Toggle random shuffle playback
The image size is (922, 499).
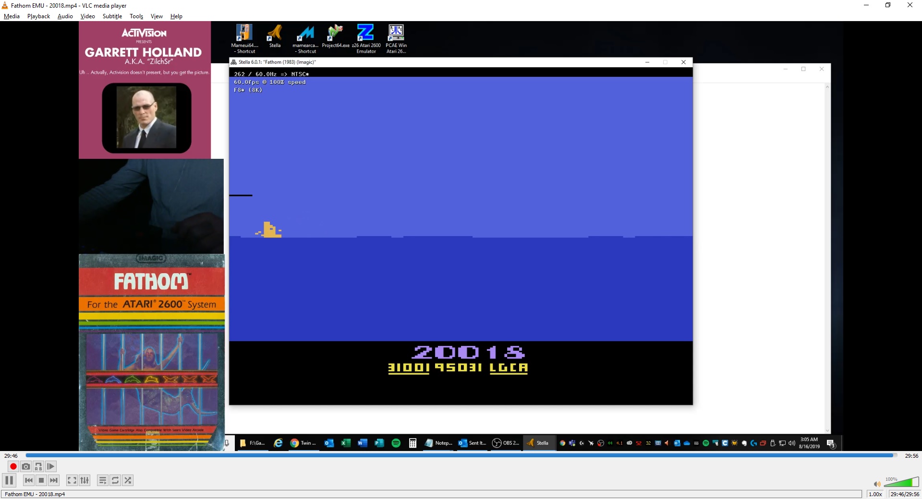tap(128, 480)
